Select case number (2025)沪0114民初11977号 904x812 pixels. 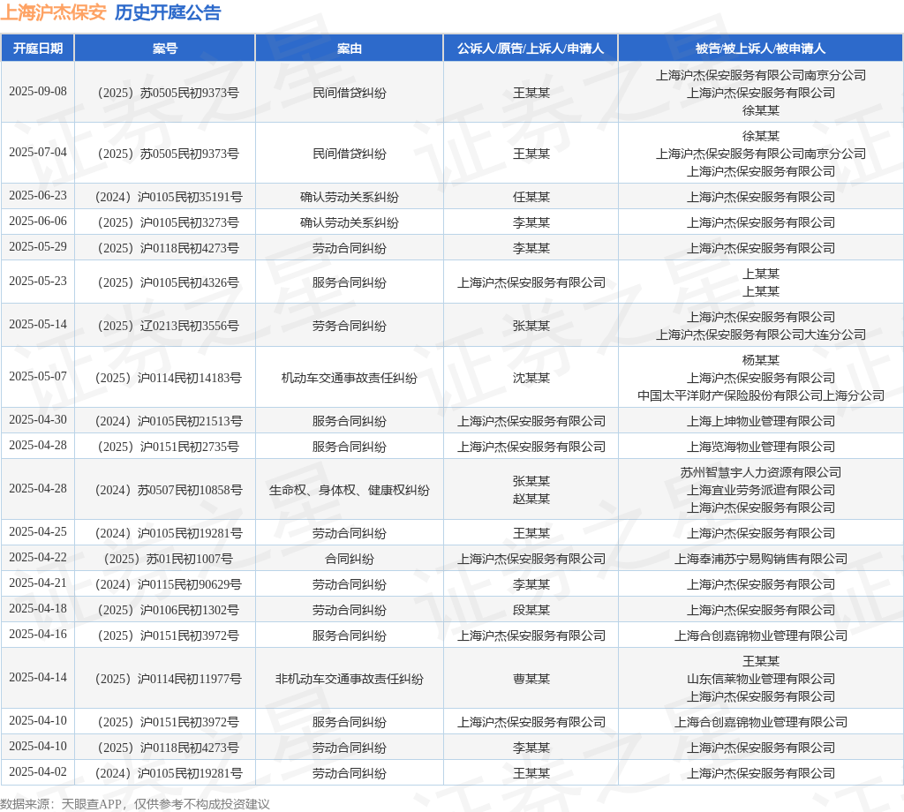168,679
